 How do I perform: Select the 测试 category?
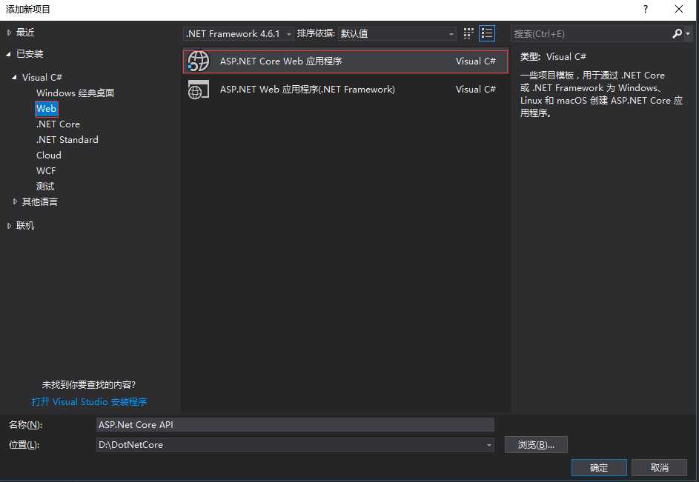coord(45,186)
